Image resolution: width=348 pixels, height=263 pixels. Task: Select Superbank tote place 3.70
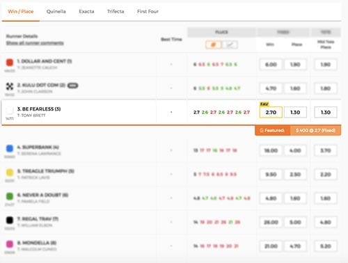(326, 151)
